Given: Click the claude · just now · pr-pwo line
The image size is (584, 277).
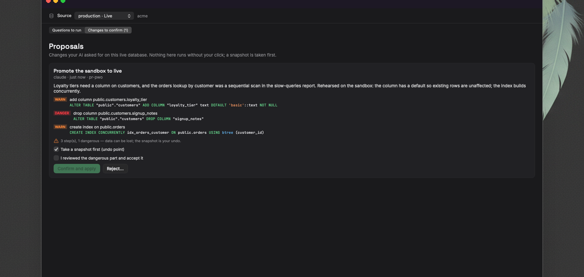Looking at the screenshot, I should coord(78,77).
